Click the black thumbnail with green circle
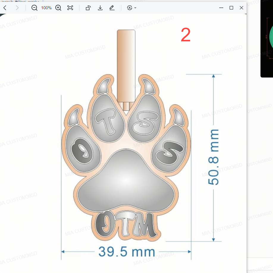 (x=267, y=39)
